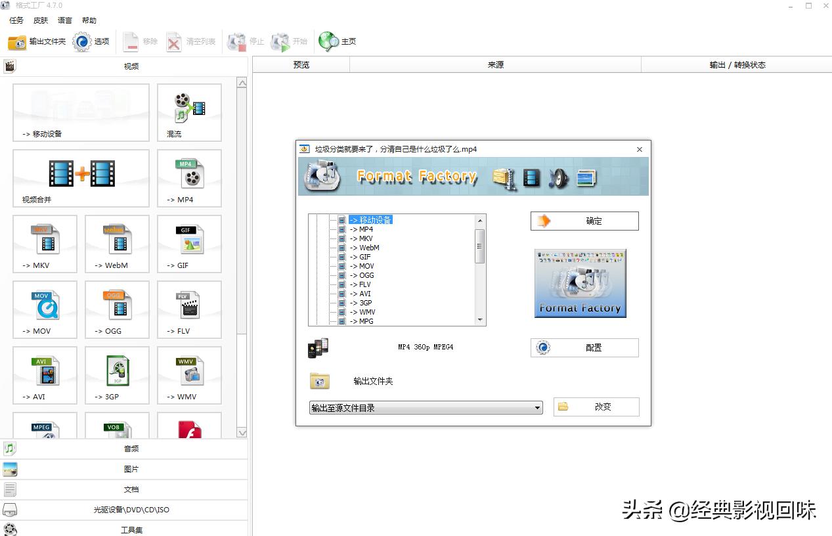Select '-> 3GP' in dialog tree
This screenshot has height=536, width=832.
tap(361, 303)
